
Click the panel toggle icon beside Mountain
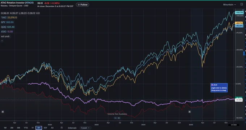coord(242,5)
